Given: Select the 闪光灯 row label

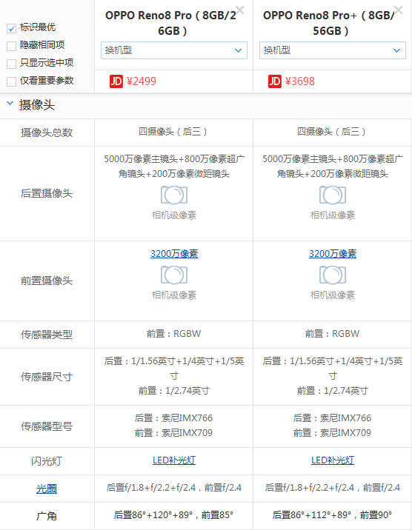Looking at the screenshot, I should [47, 461].
